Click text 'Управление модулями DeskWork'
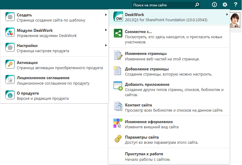Image resolution: width=242 pixels, height=165 pixels. tap(47, 36)
